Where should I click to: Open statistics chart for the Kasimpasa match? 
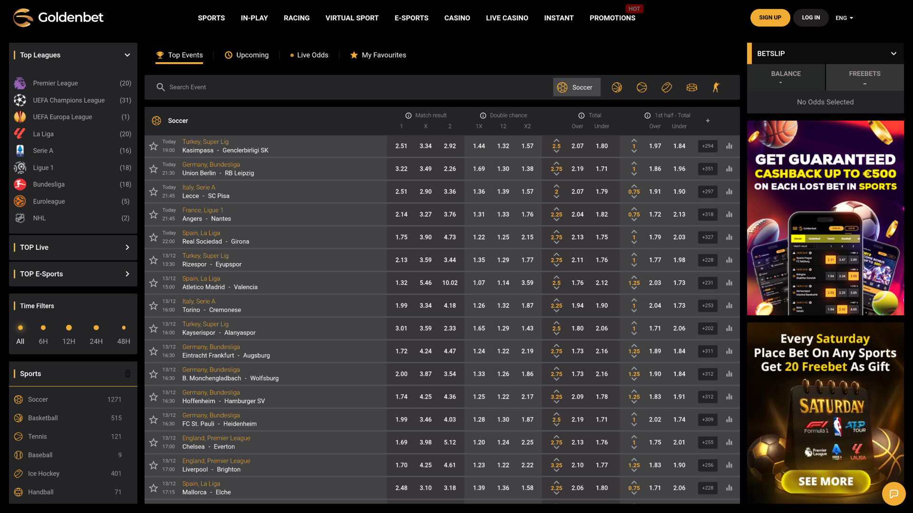coord(729,146)
